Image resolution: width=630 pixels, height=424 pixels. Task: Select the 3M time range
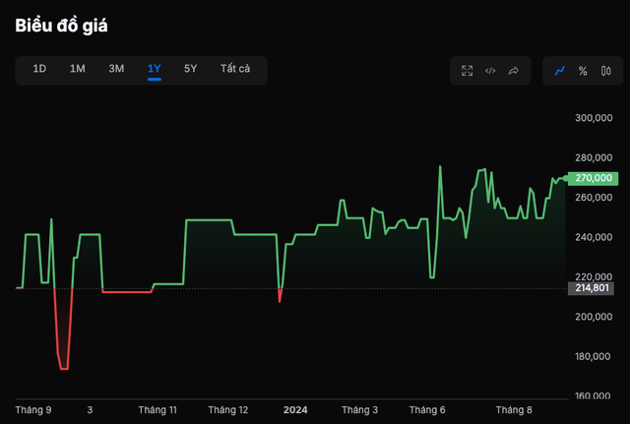[116, 69]
